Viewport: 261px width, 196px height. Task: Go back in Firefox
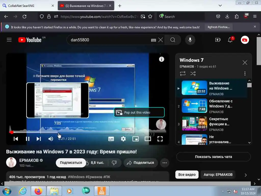coord(6,17)
